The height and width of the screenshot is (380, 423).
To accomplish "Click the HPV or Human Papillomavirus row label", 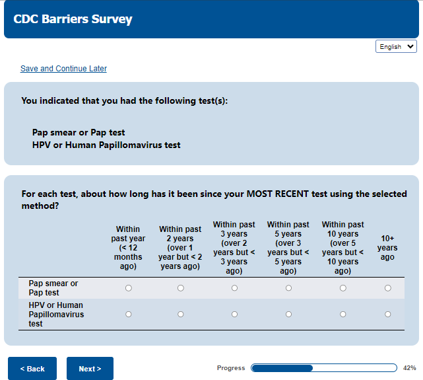I will pos(57,315).
